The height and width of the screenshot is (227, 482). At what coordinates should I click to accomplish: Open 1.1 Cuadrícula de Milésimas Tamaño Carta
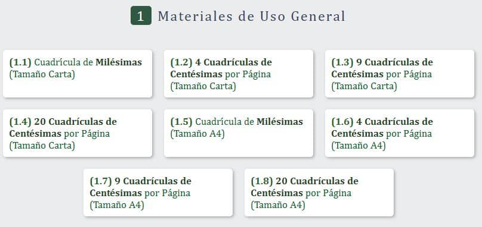(78, 74)
